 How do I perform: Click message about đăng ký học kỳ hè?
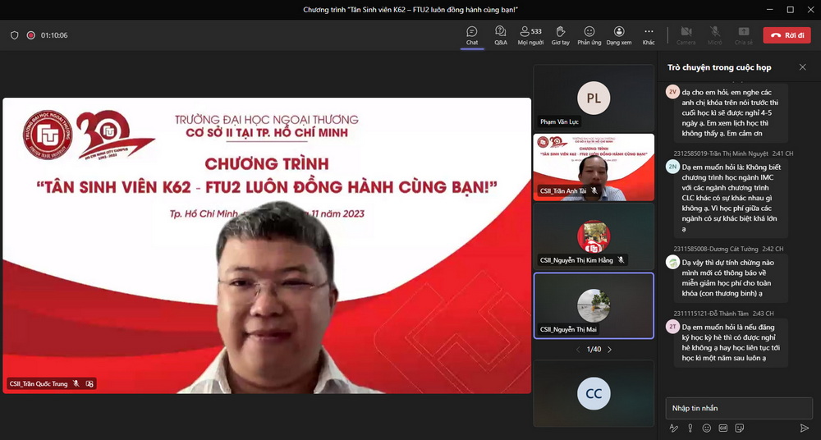(x=731, y=342)
